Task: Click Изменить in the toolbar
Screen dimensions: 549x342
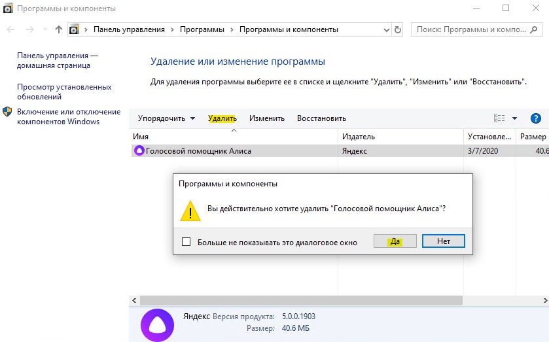Action: (x=267, y=118)
